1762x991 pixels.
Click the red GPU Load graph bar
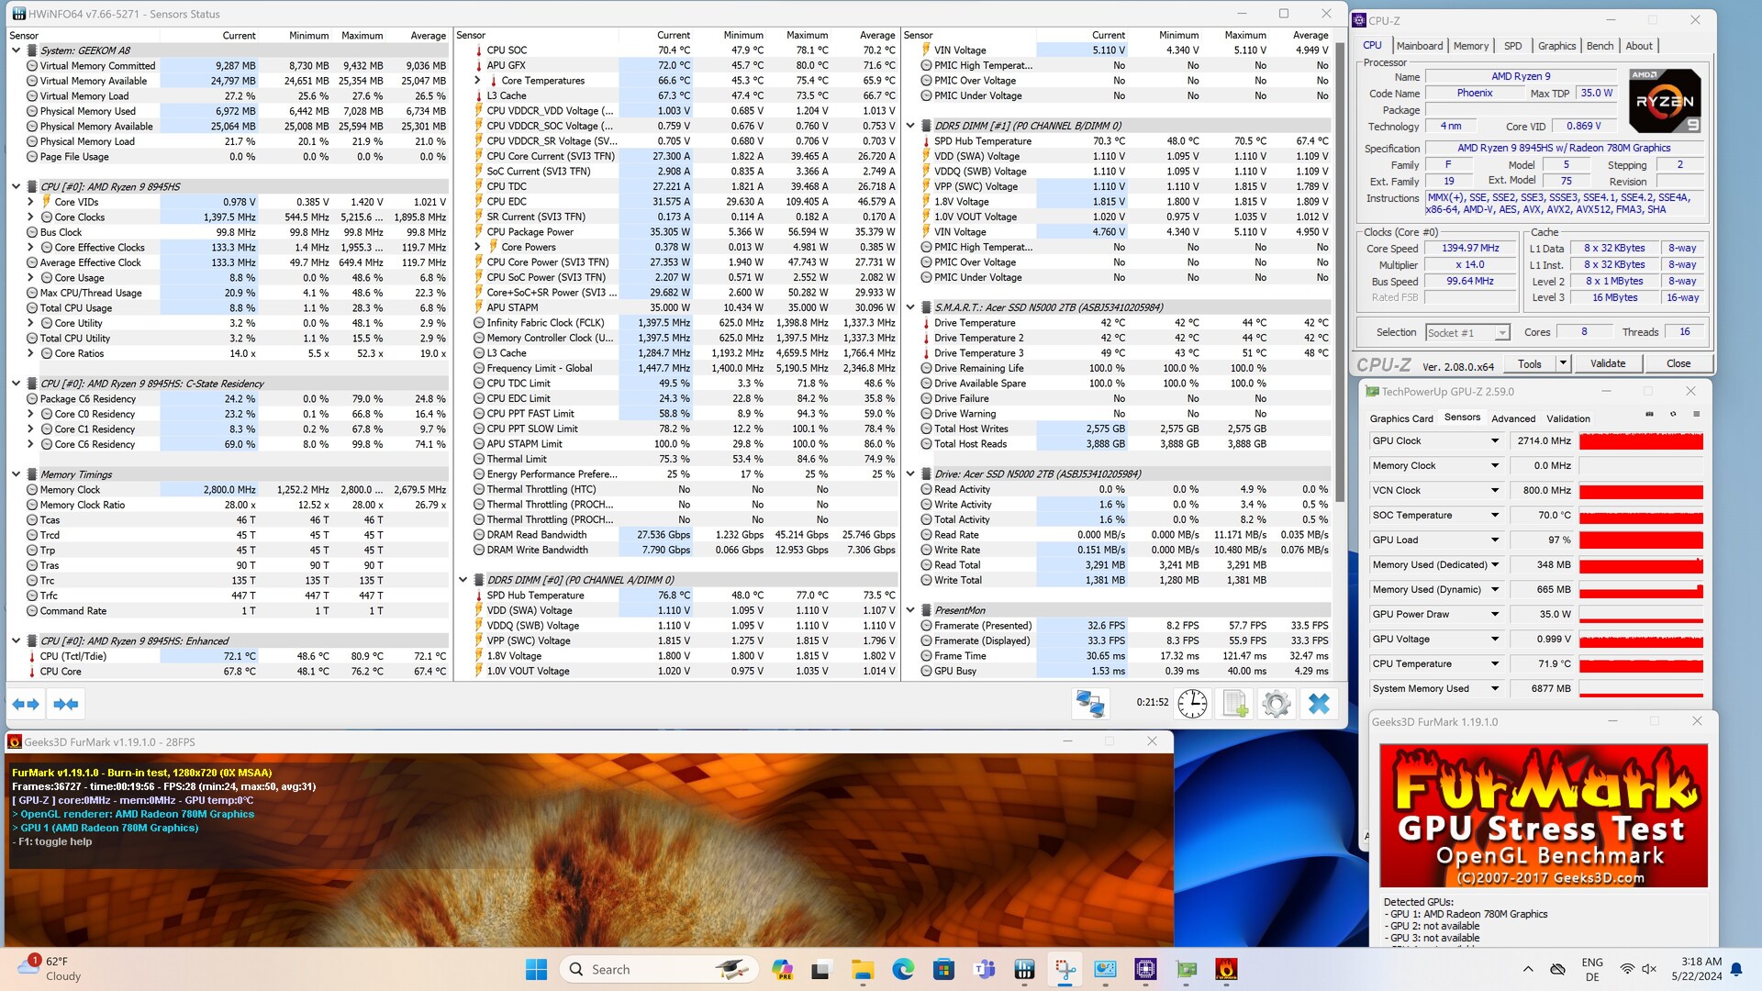click(x=1640, y=540)
